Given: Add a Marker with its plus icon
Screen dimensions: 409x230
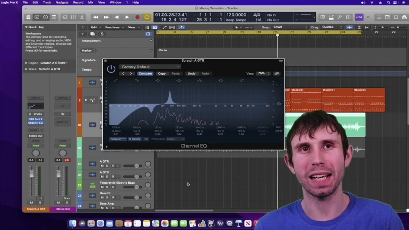Looking at the screenshot, I should 151,50.
